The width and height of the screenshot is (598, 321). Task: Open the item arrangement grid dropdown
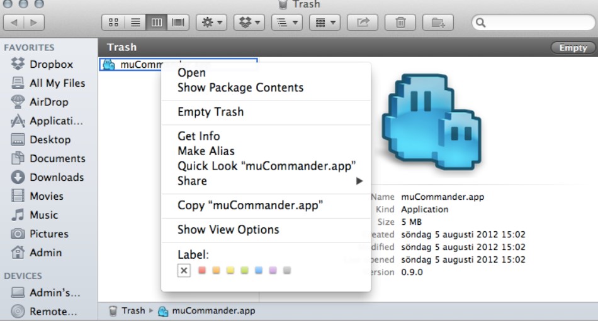click(x=325, y=23)
